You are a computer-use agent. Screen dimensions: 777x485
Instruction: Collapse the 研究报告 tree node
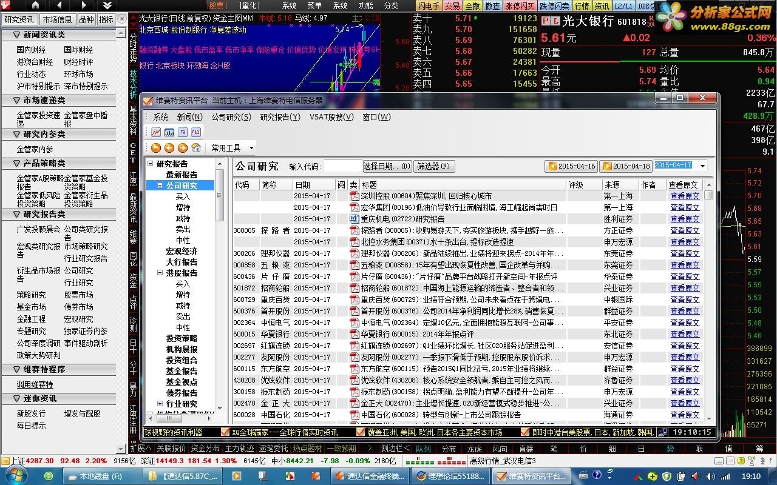[151, 164]
